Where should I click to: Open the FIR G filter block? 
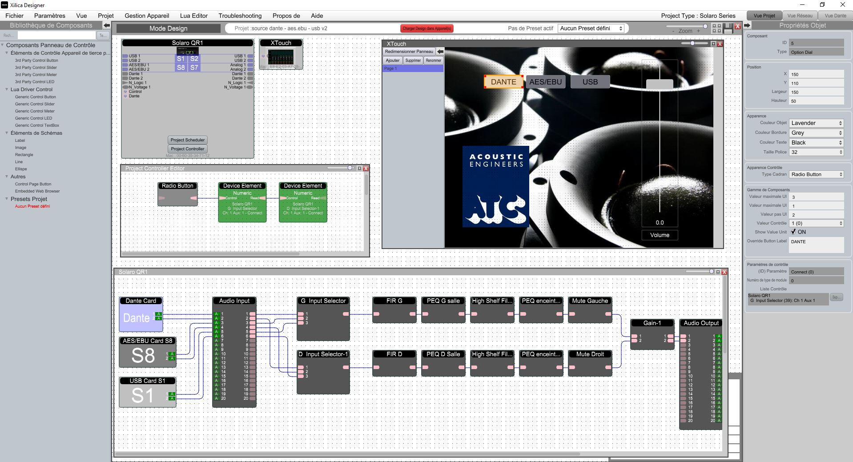(394, 310)
